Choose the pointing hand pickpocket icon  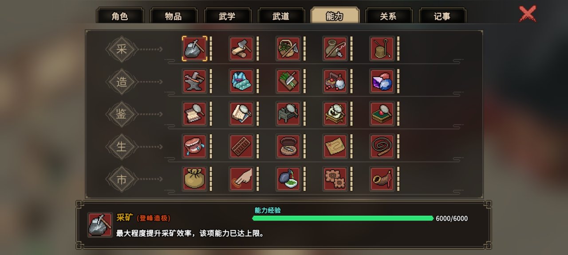[x=241, y=179]
